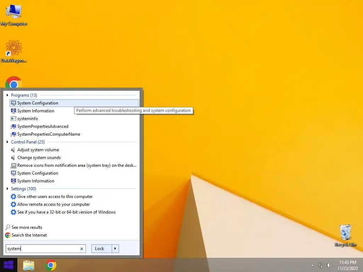363x272 pixels.
Task: Click the network tray icon
Action: pyautogui.click(x=321, y=265)
